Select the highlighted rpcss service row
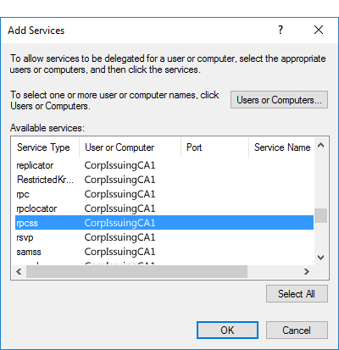This screenshot has height=350, width=339. 164,223
